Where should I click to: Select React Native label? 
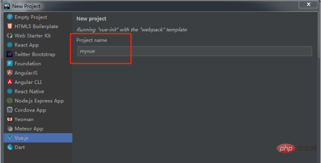29,92
